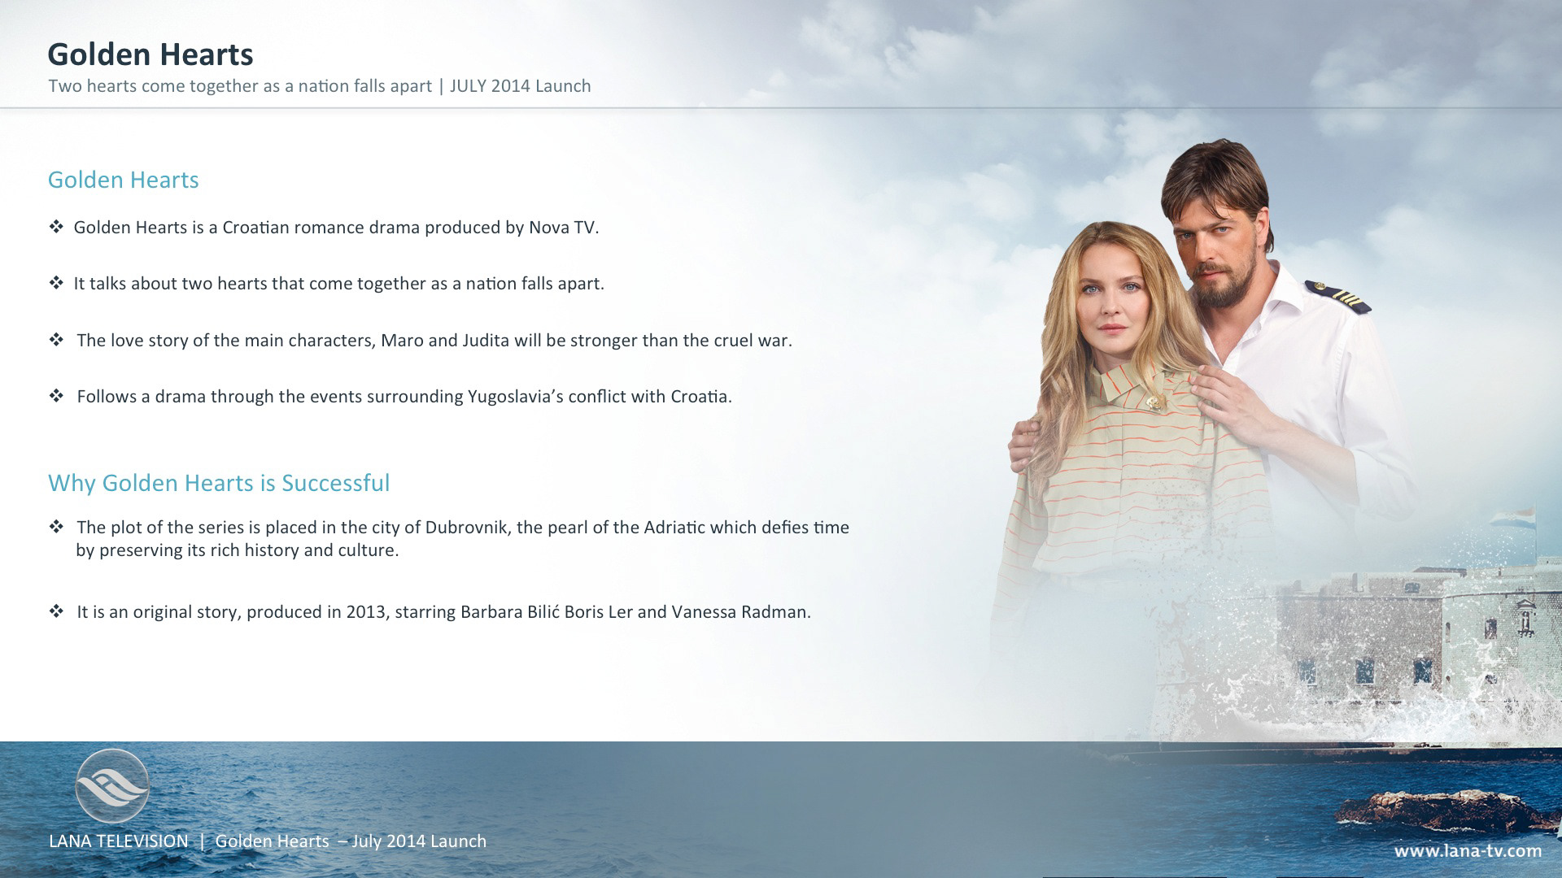This screenshot has height=878, width=1562.
Task: Click the 'JULY 2014 Launch' subtitle text
Action: pos(520,86)
